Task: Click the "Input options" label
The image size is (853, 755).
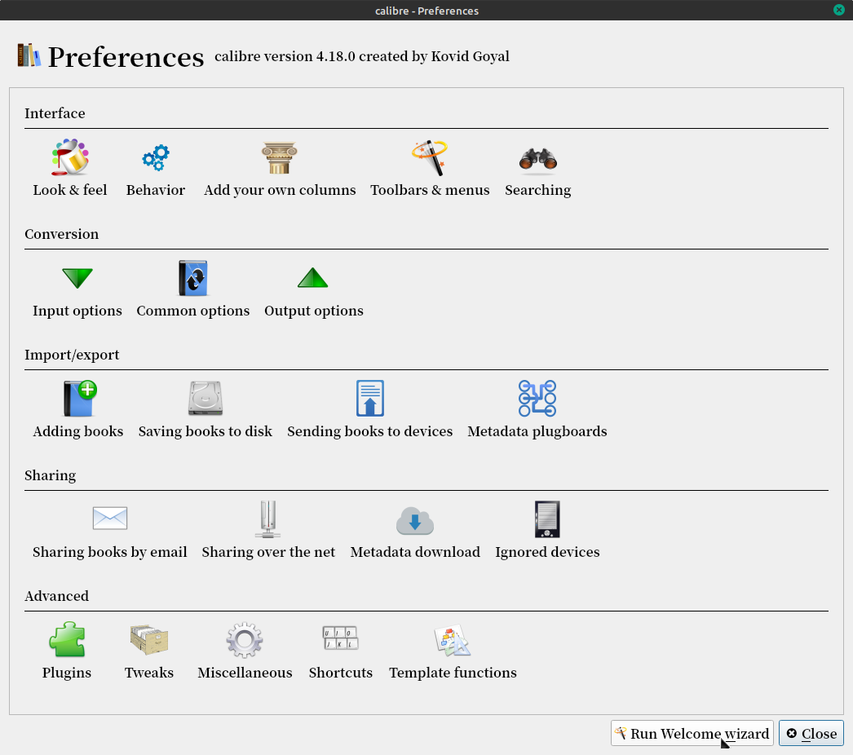Action: (77, 311)
